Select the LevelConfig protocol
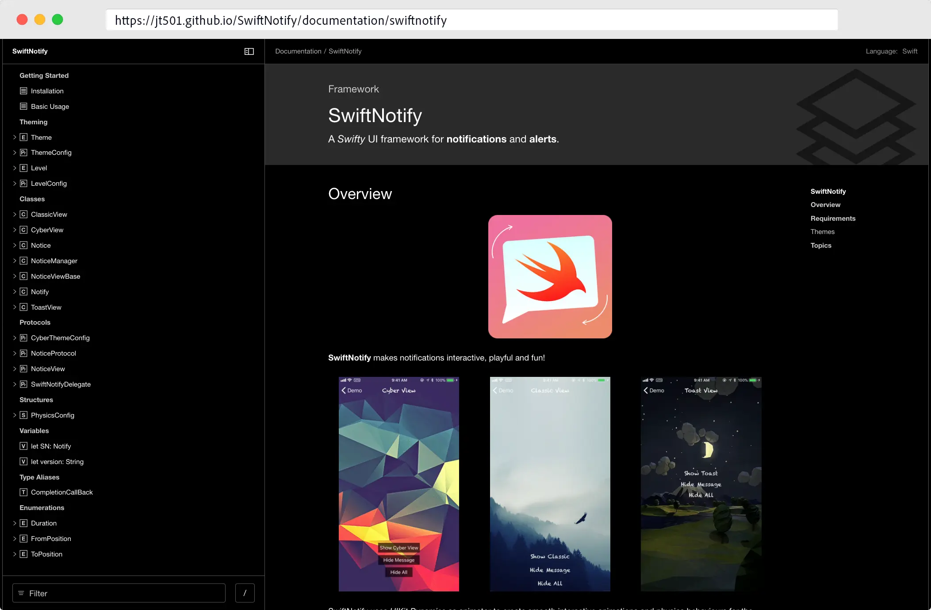This screenshot has width=931, height=610. [x=49, y=183]
